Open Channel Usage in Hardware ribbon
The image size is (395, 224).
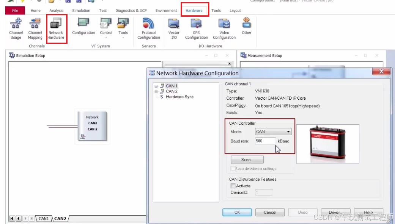pyautogui.click(x=16, y=28)
